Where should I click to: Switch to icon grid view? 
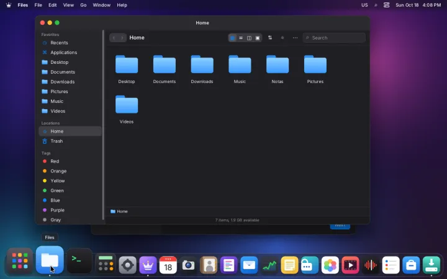click(232, 38)
